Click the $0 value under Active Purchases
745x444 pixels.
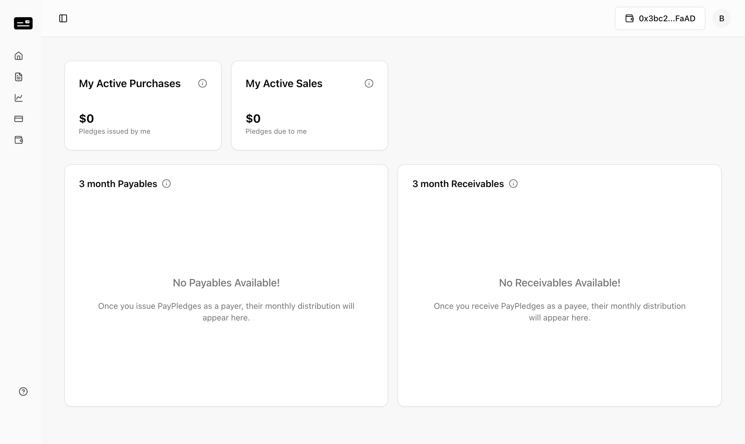pyautogui.click(x=86, y=119)
